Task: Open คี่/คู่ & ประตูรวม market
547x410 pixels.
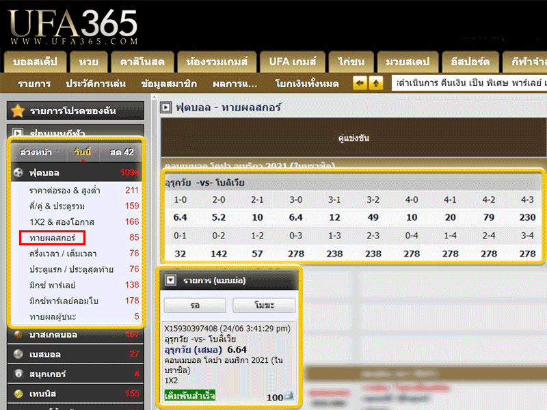Action: tap(57, 206)
